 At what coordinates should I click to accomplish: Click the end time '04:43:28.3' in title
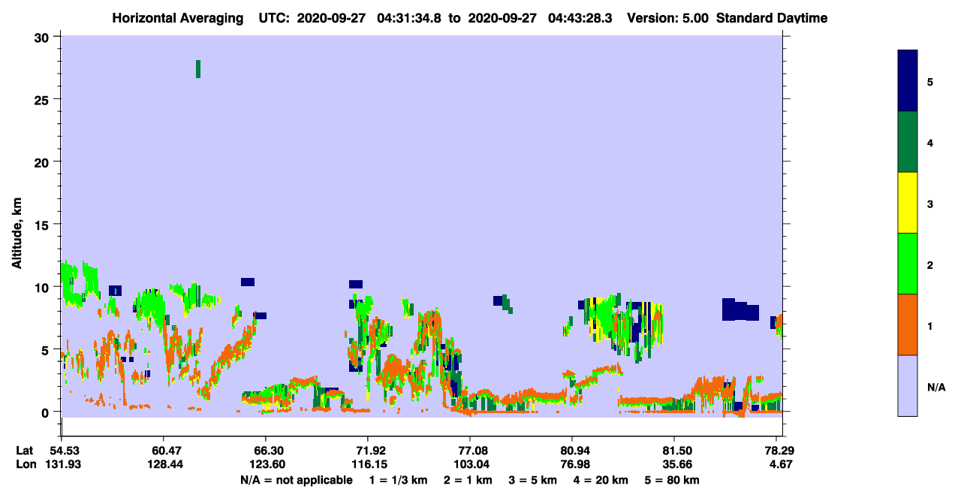(x=582, y=18)
